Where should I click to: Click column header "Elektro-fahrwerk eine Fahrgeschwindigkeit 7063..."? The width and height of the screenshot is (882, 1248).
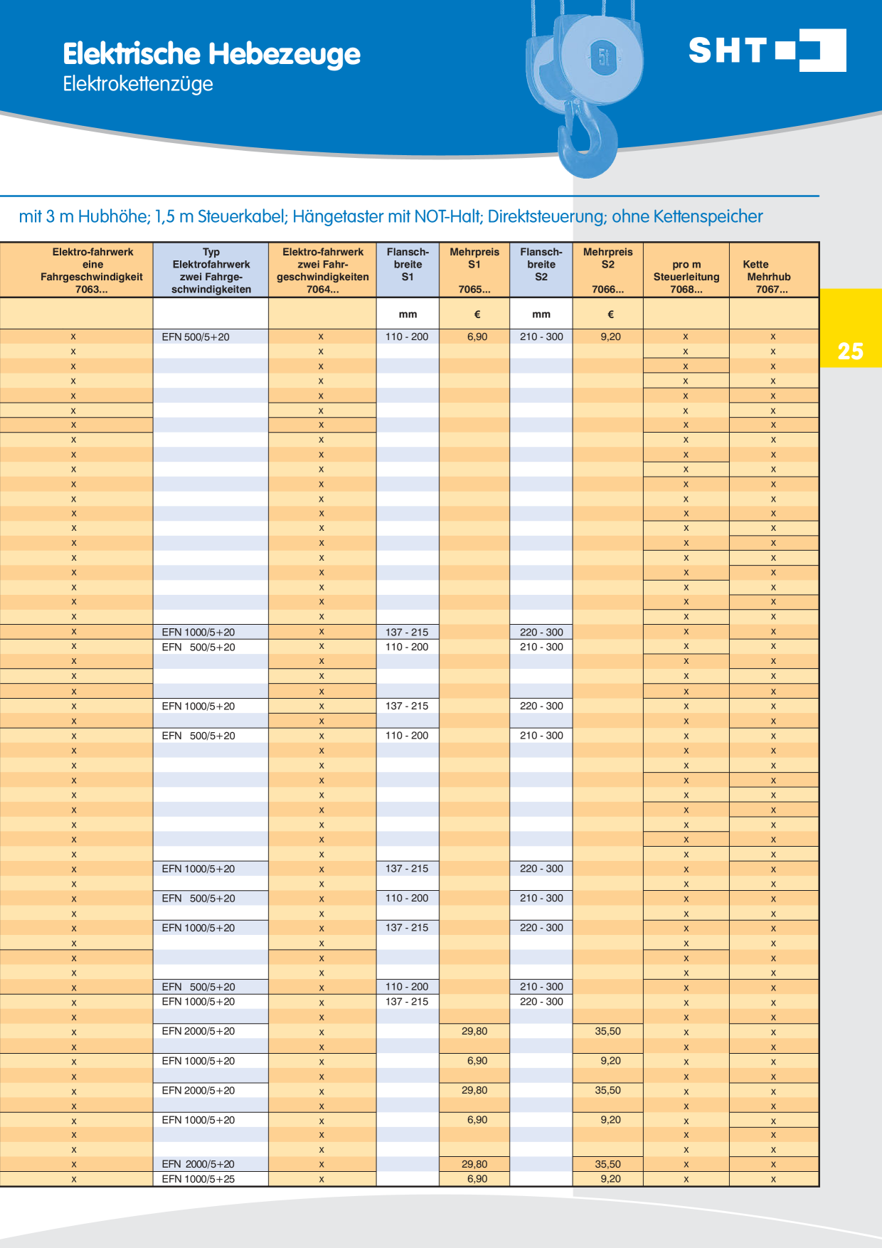[77, 270]
